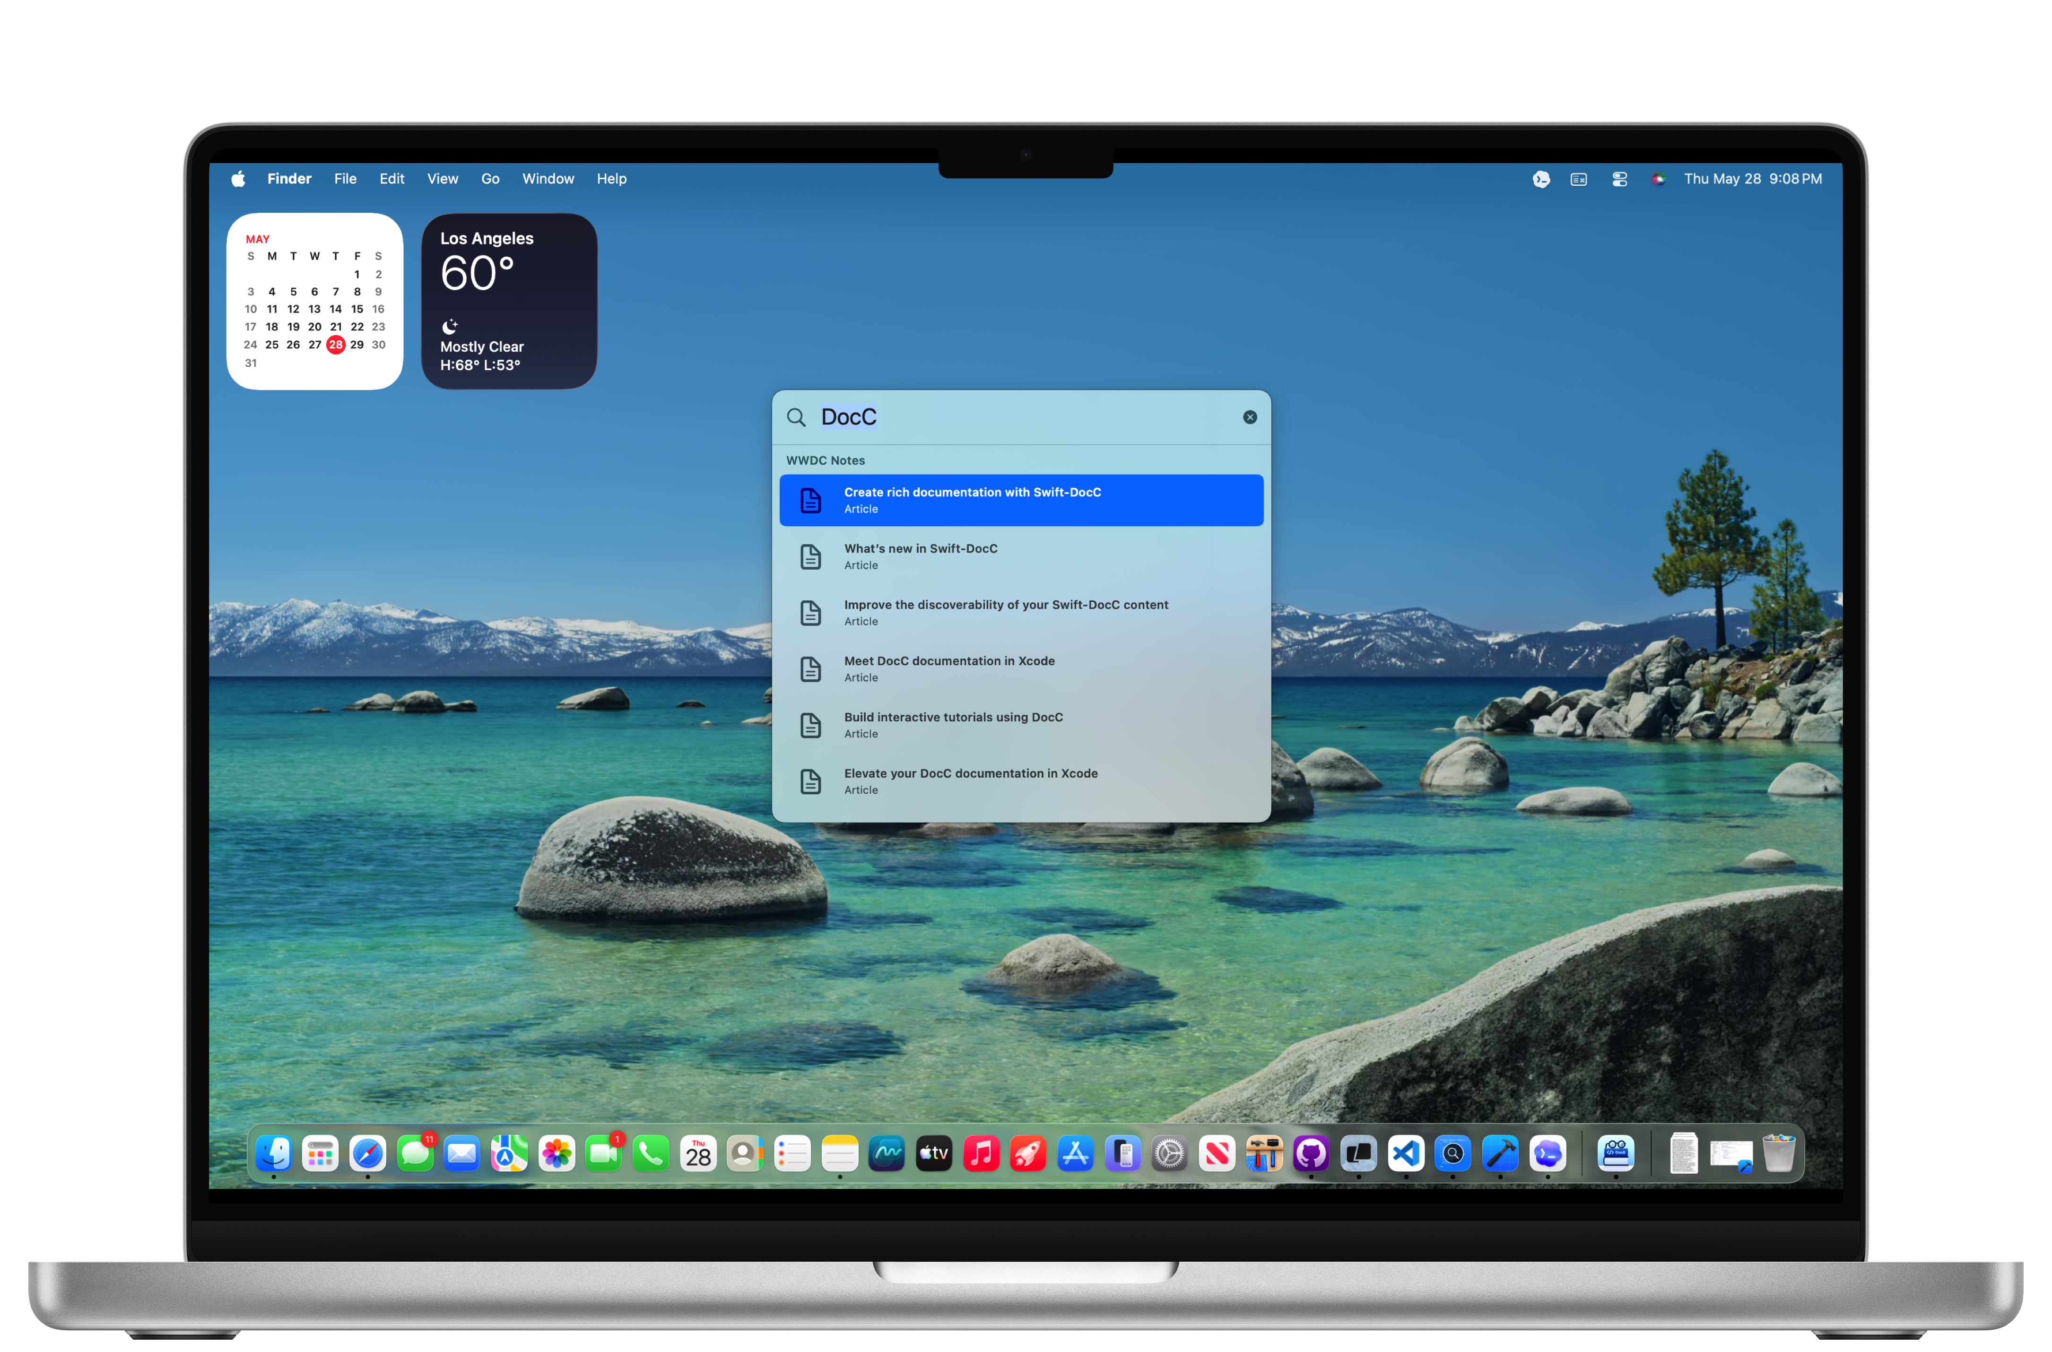Open "What's new in Swift-DocC" article

pyautogui.click(x=1021, y=556)
